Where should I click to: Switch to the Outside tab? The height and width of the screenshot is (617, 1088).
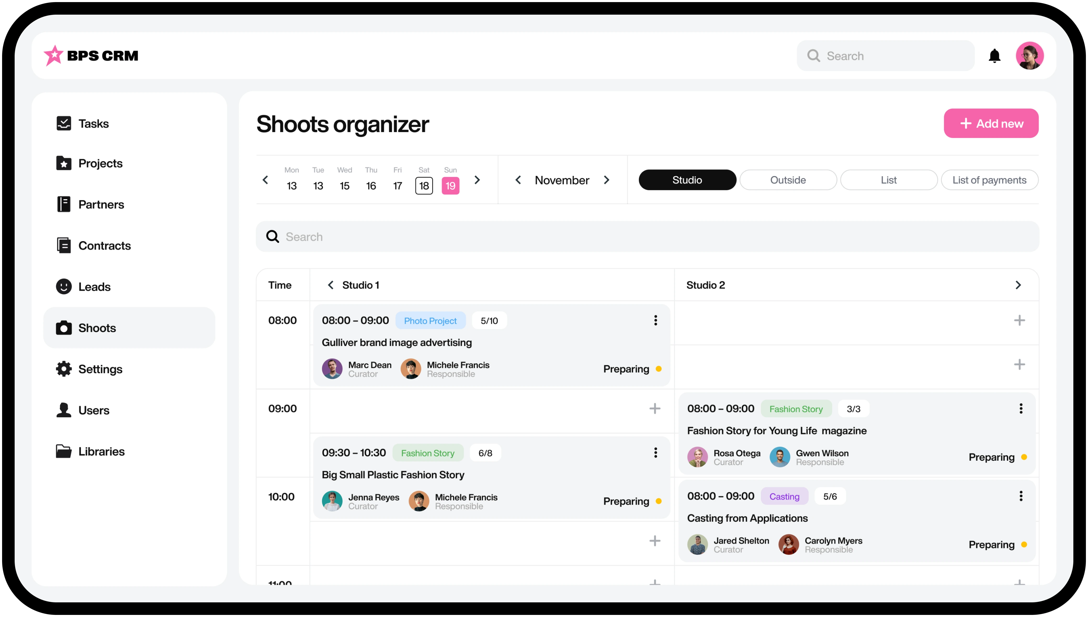click(x=788, y=180)
